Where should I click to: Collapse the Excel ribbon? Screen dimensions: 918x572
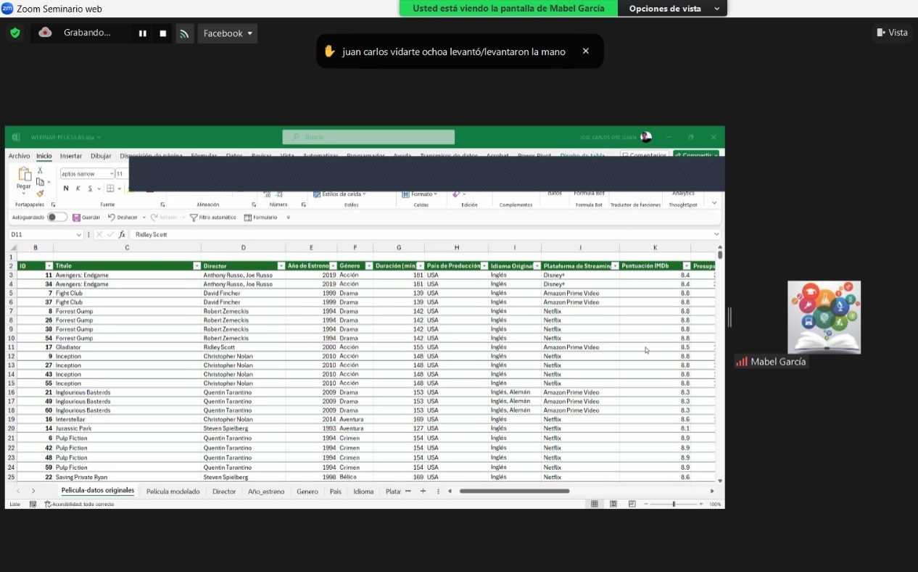point(714,203)
